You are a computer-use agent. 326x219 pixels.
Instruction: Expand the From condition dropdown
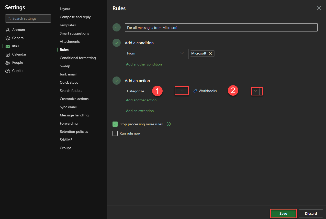pos(182,53)
